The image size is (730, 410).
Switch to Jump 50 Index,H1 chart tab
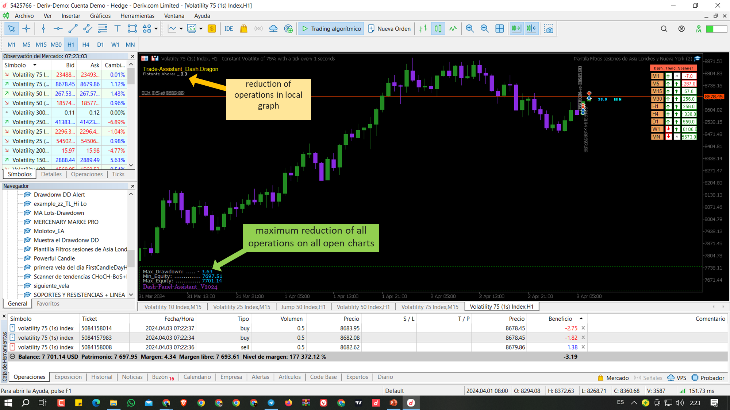[303, 307]
